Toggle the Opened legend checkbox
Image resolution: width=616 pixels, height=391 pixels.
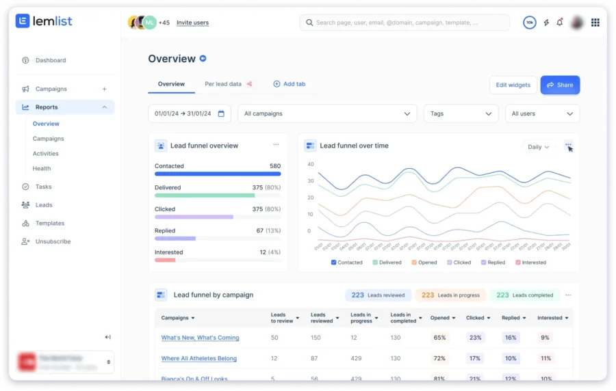click(x=414, y=262)
